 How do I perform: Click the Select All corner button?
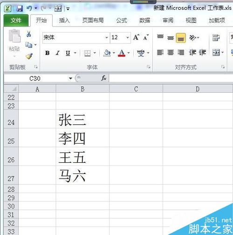[x=11, y=89]
